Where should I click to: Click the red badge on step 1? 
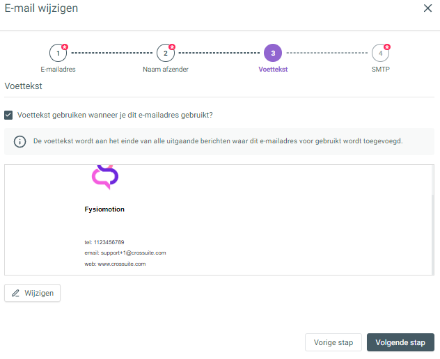pos(65,47)
